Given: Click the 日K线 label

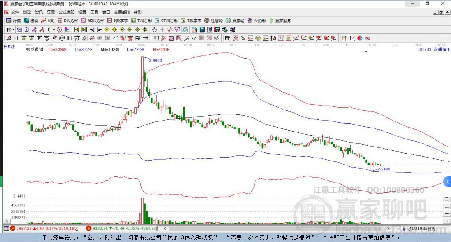Looking at the screenshot, I should 9,47.
